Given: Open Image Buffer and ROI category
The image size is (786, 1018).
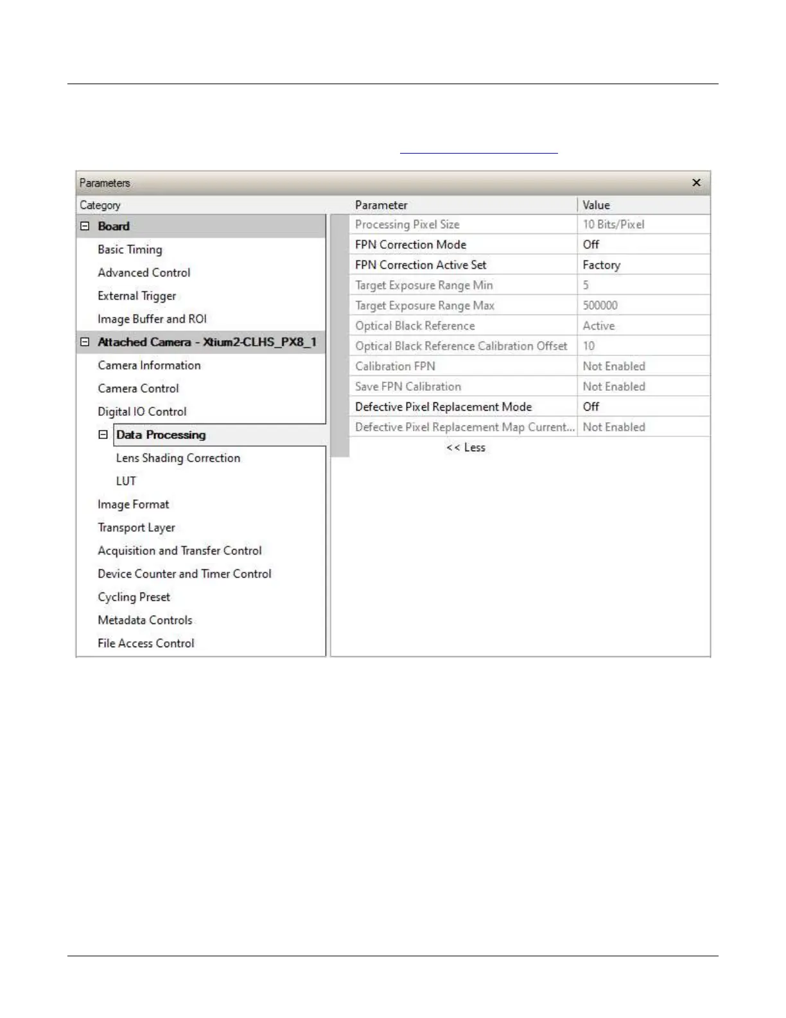Looking at the screenshot, I should tap(152, 319).
